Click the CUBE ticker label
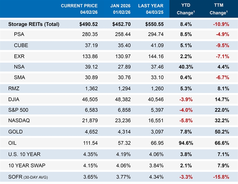The height and width of the screenshot is (184, 238). 21,45
